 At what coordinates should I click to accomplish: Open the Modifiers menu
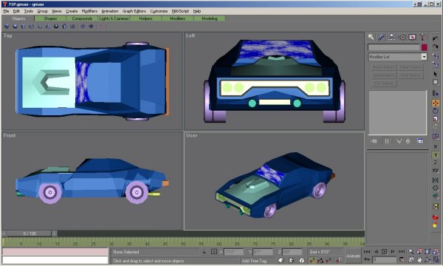89,11
